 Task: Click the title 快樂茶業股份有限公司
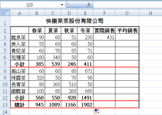75,21
